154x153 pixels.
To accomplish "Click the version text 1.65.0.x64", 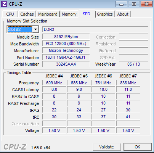I will (41, 148).
